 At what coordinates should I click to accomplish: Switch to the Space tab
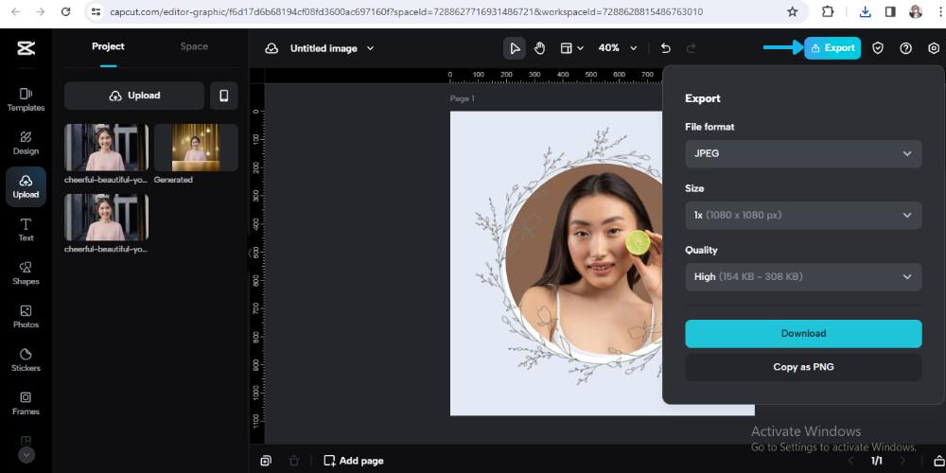point(194,46)
